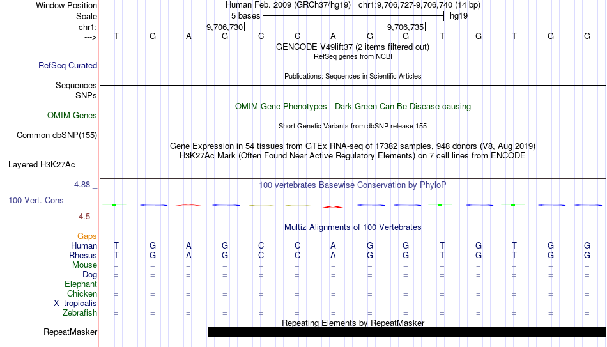The height and width of the screenshot is (347, 607).
Task: Click the hg19 label beside scale bar
Action: coord(459,16)
